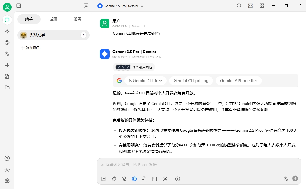Screen dimensions: 306x189
Task: Click the green avatar of the 用户 message
Action: [105, 23]
